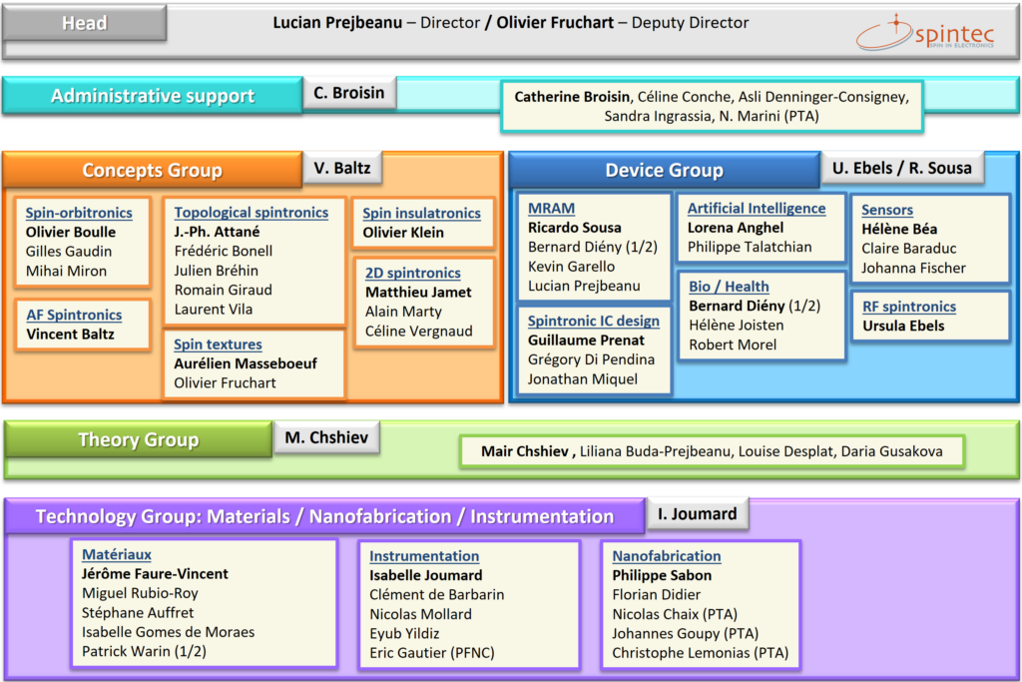Open the 2D spintronics link

(412, 274)
